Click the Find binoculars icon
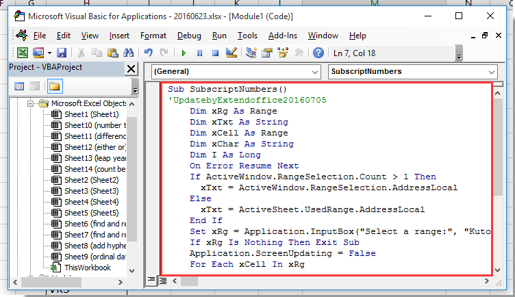Viewport: 515px width, 297px height. pyautogui.click(x=127, y=53)
